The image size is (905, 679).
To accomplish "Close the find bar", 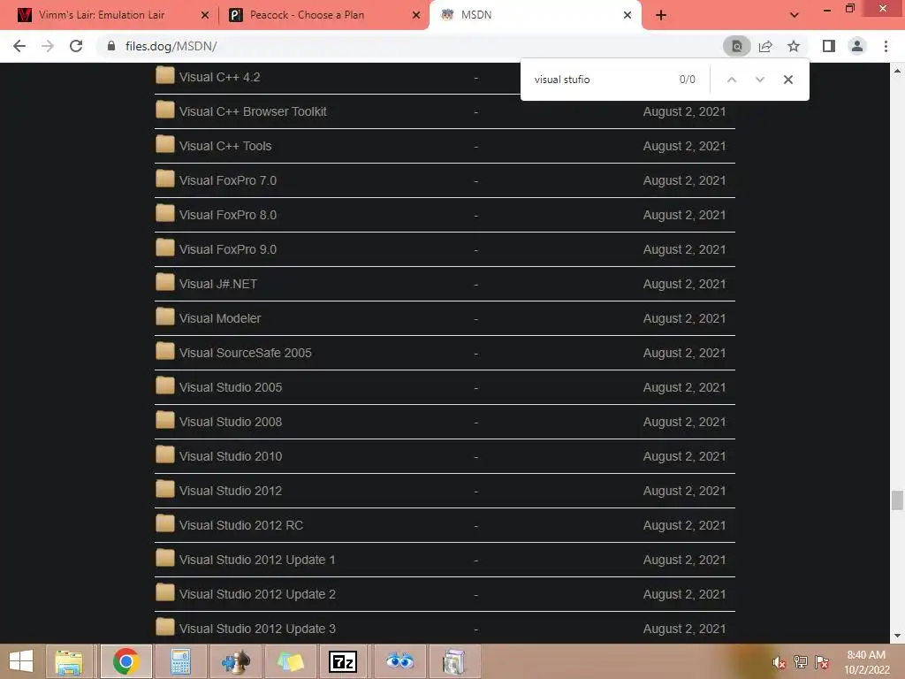I will [787, 80].
